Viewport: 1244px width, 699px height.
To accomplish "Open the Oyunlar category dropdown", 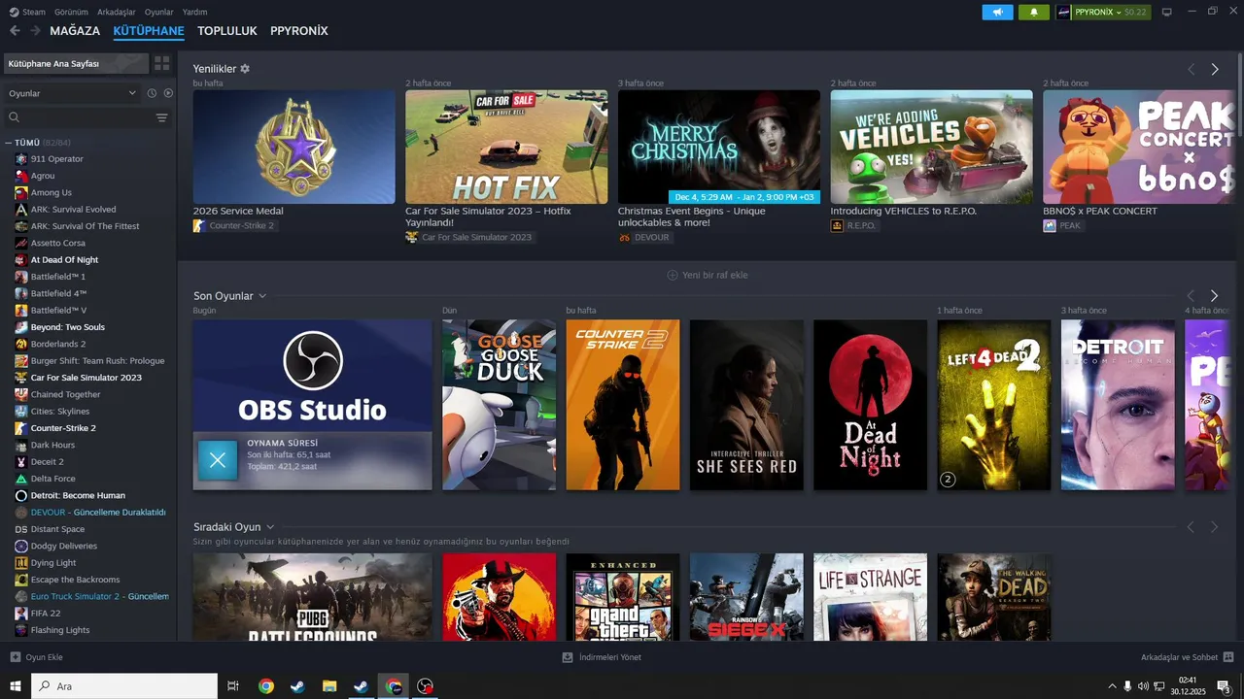I will [x=73, y=93].
